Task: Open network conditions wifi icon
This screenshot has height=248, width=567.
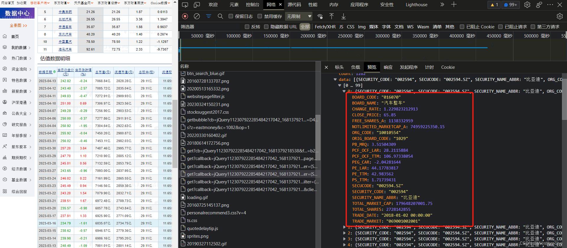Action: (320, 16)
